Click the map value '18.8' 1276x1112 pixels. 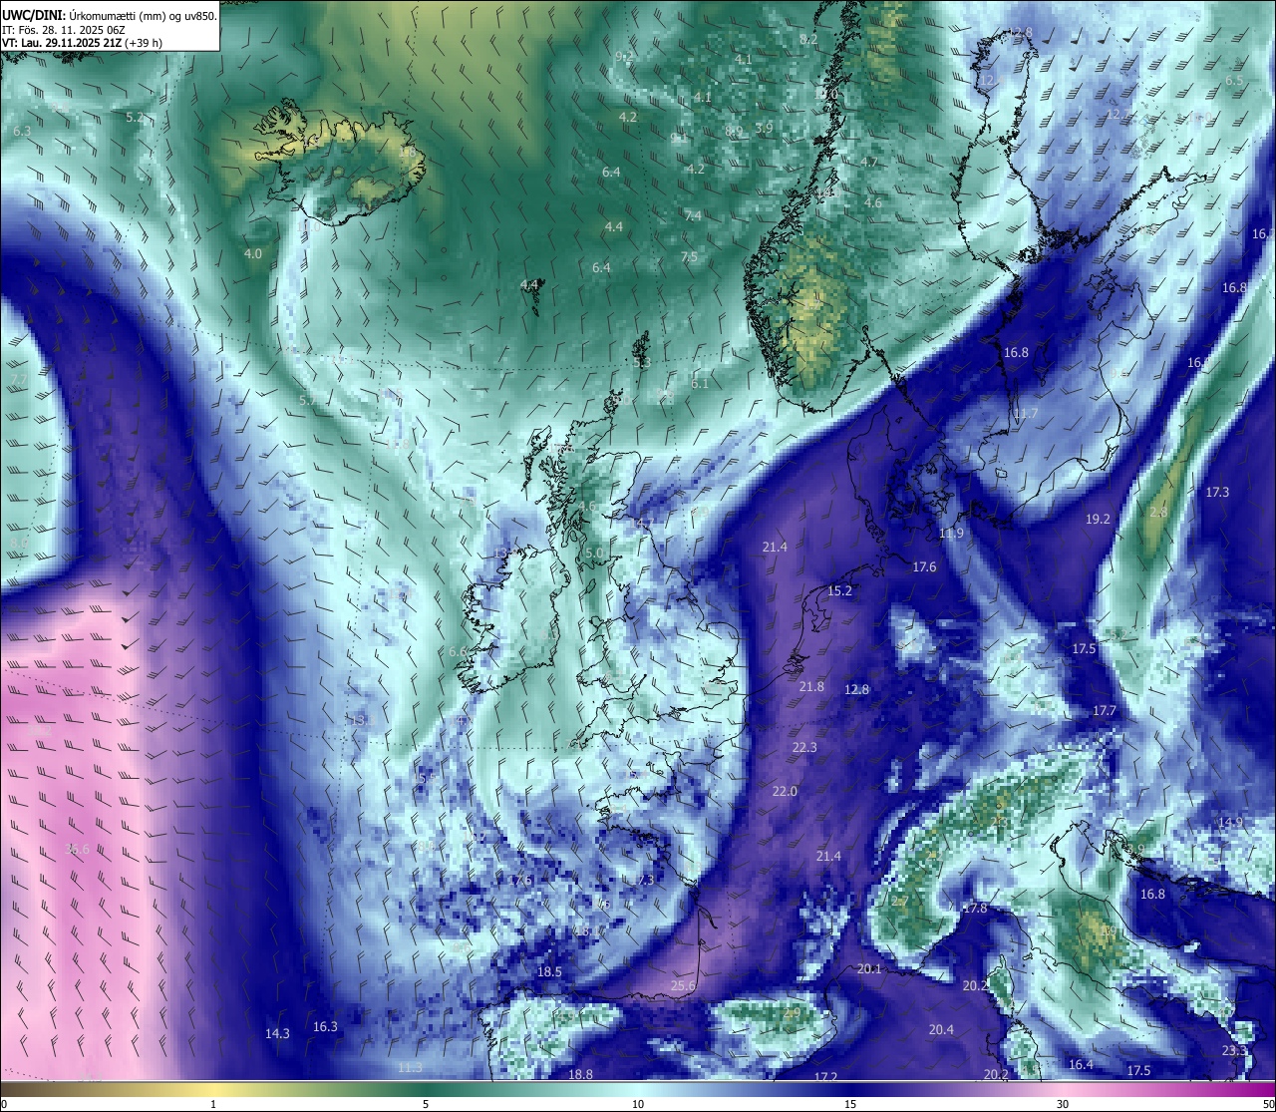click(x=580, y=1074)
